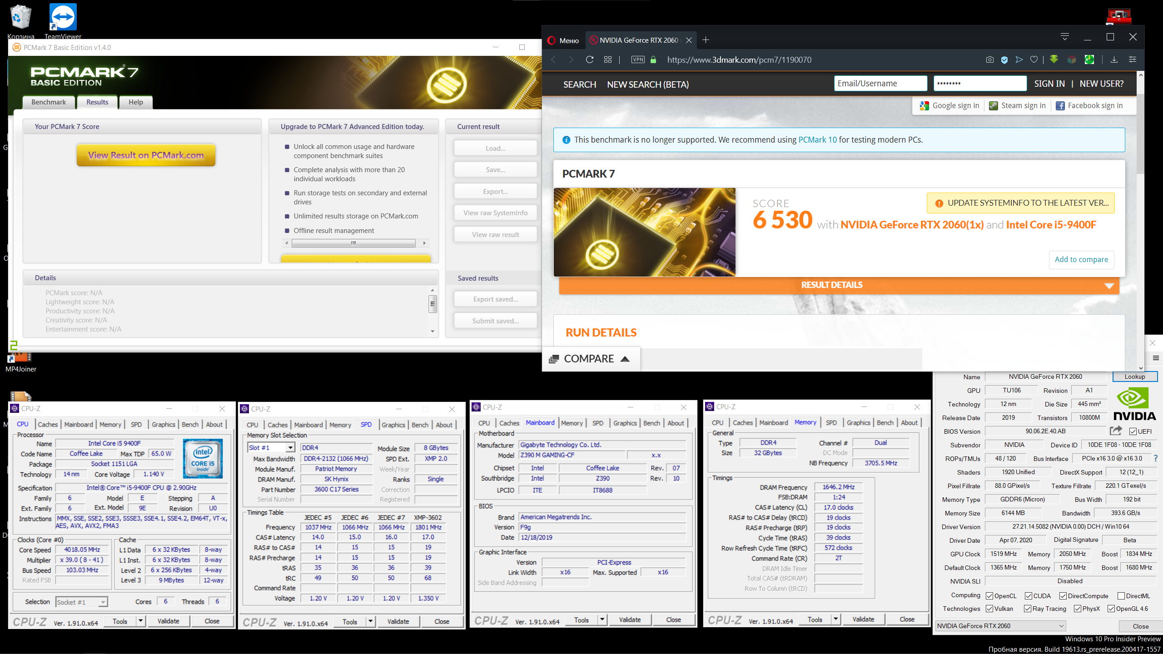This screenshot has height=654, width=1163.
Task: Click Add to compare button
Action: point(1081,259)
